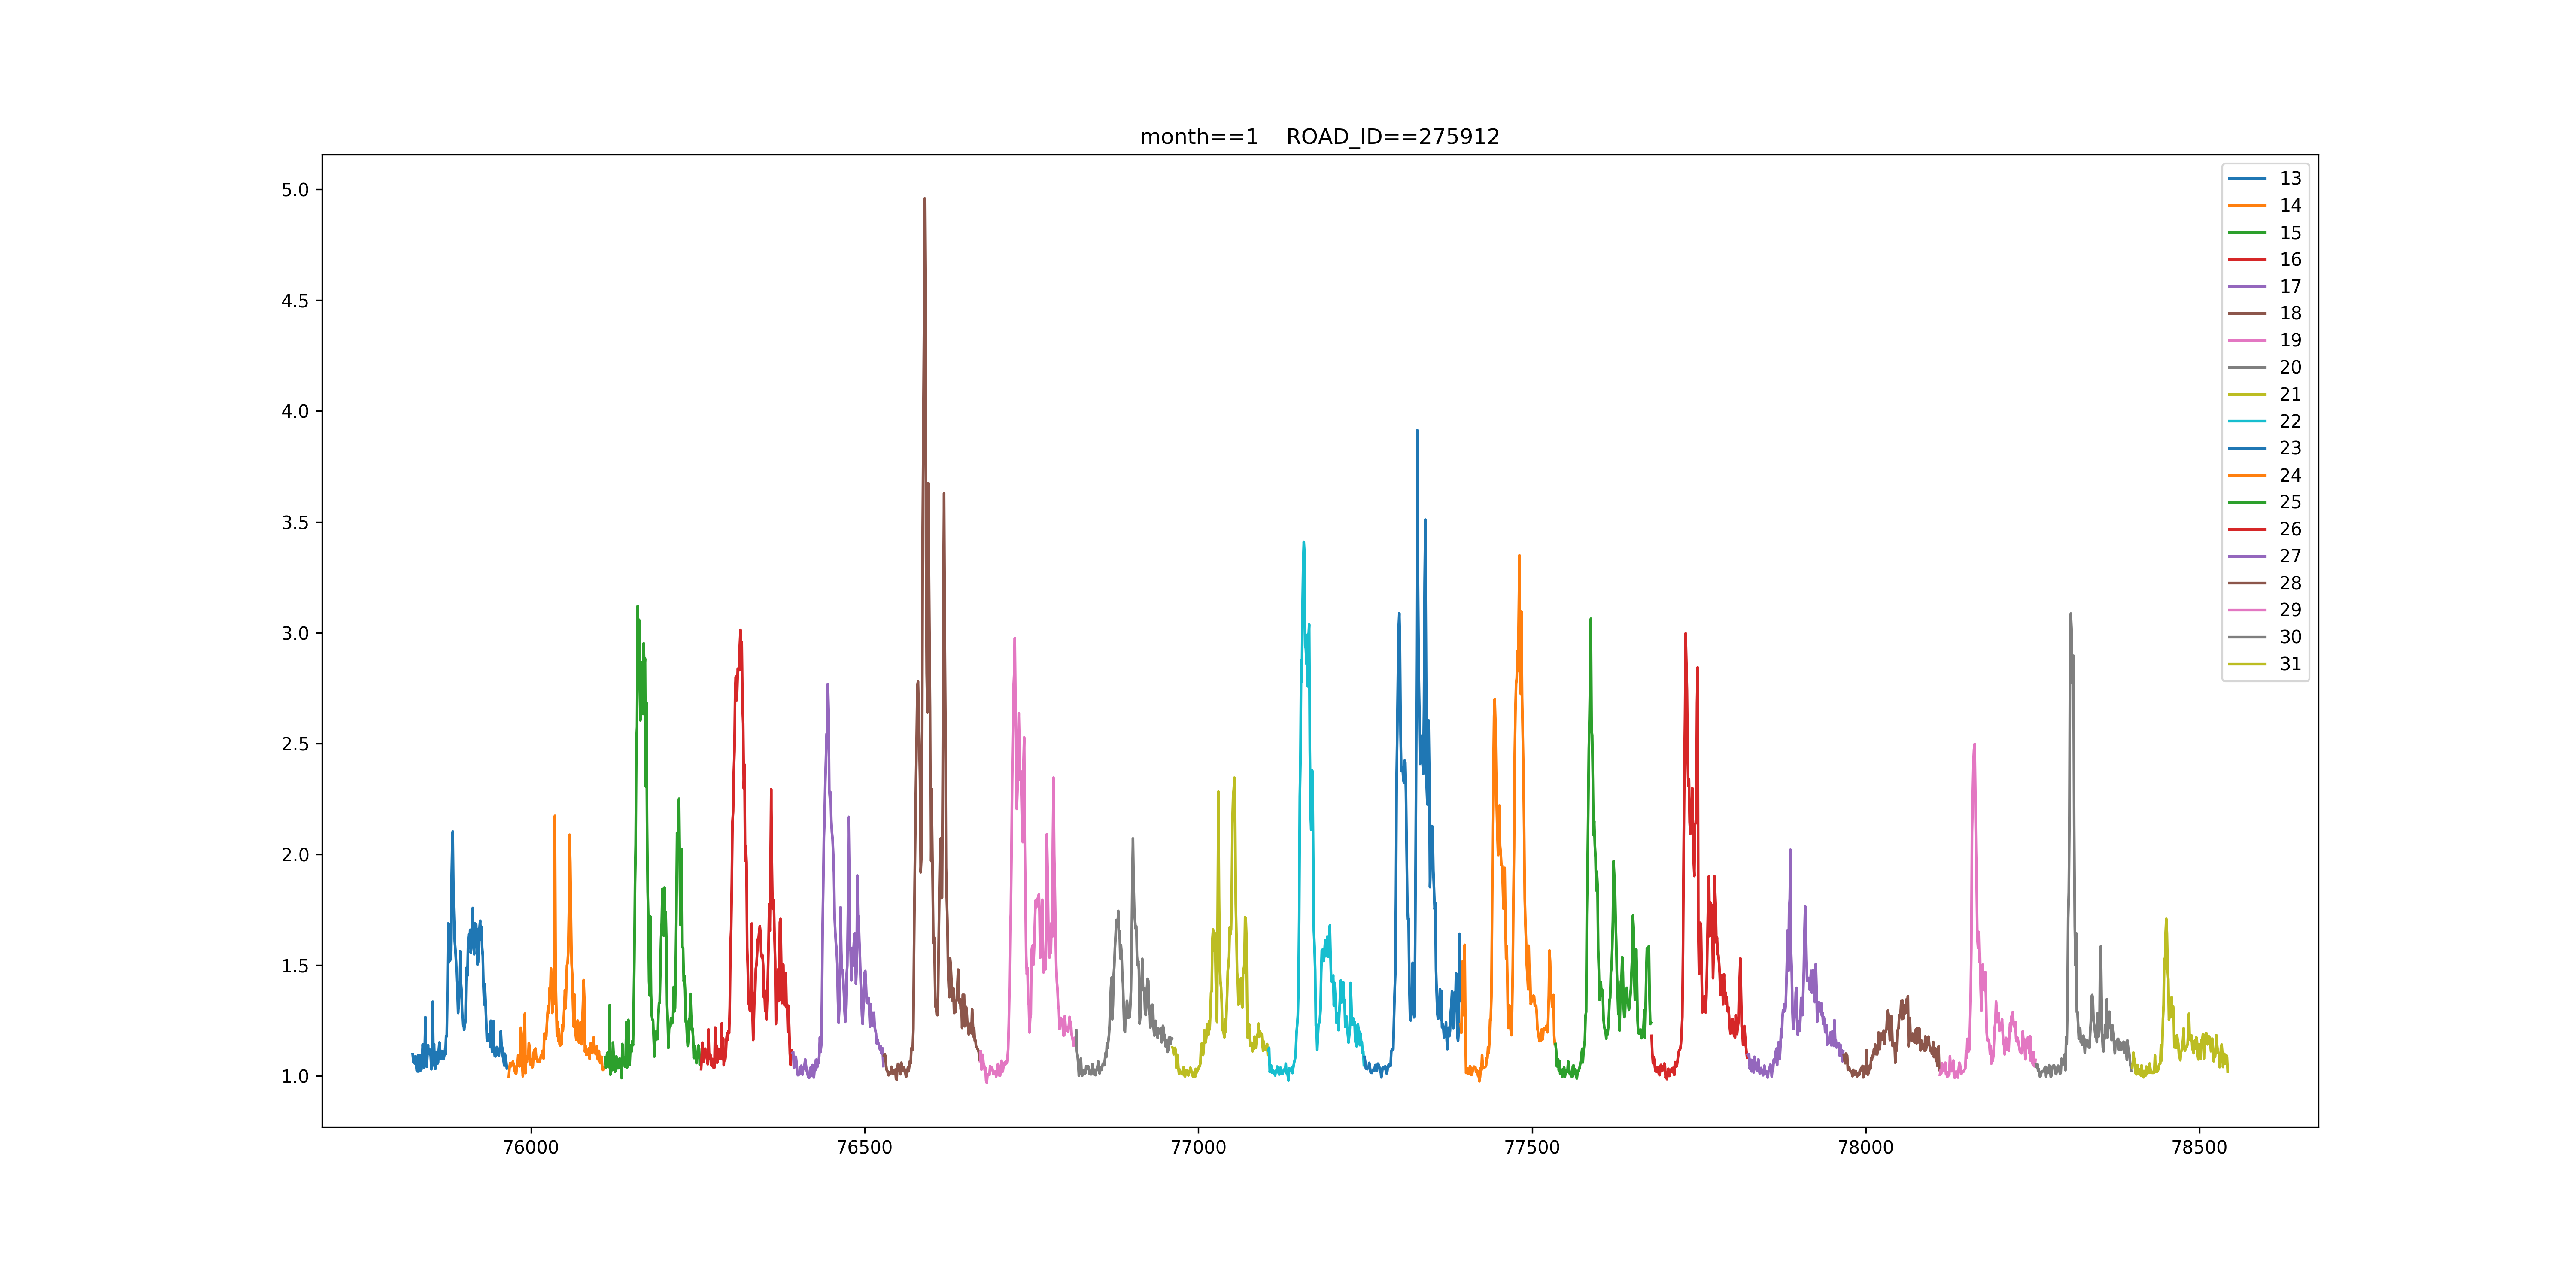
Task: Click the brown line swatch for legend 18
Action: click(2247, 313)
